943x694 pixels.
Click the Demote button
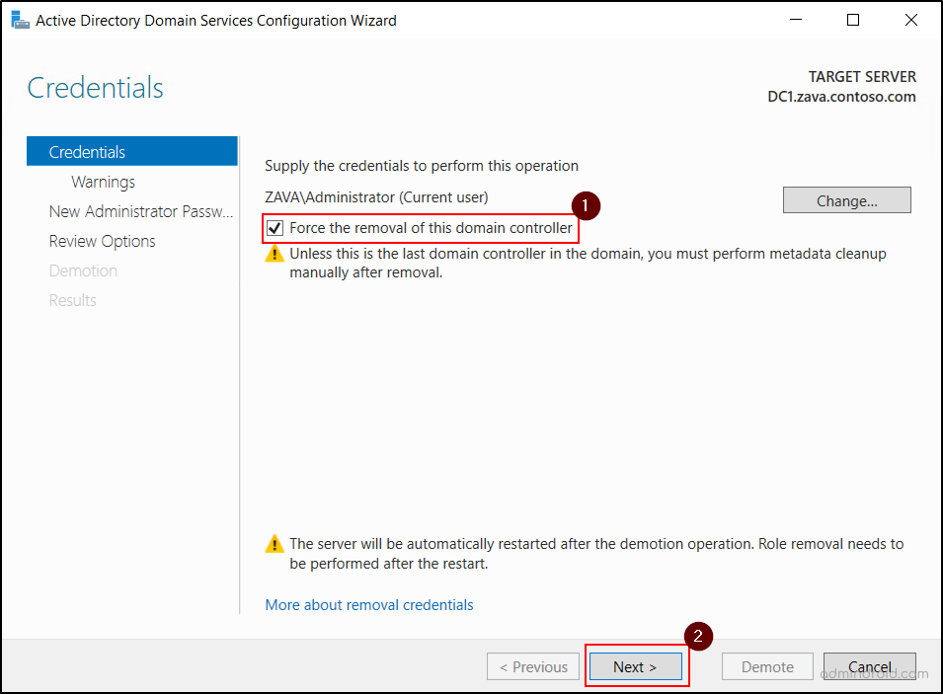pyautogui.click(x=767, y=666)
